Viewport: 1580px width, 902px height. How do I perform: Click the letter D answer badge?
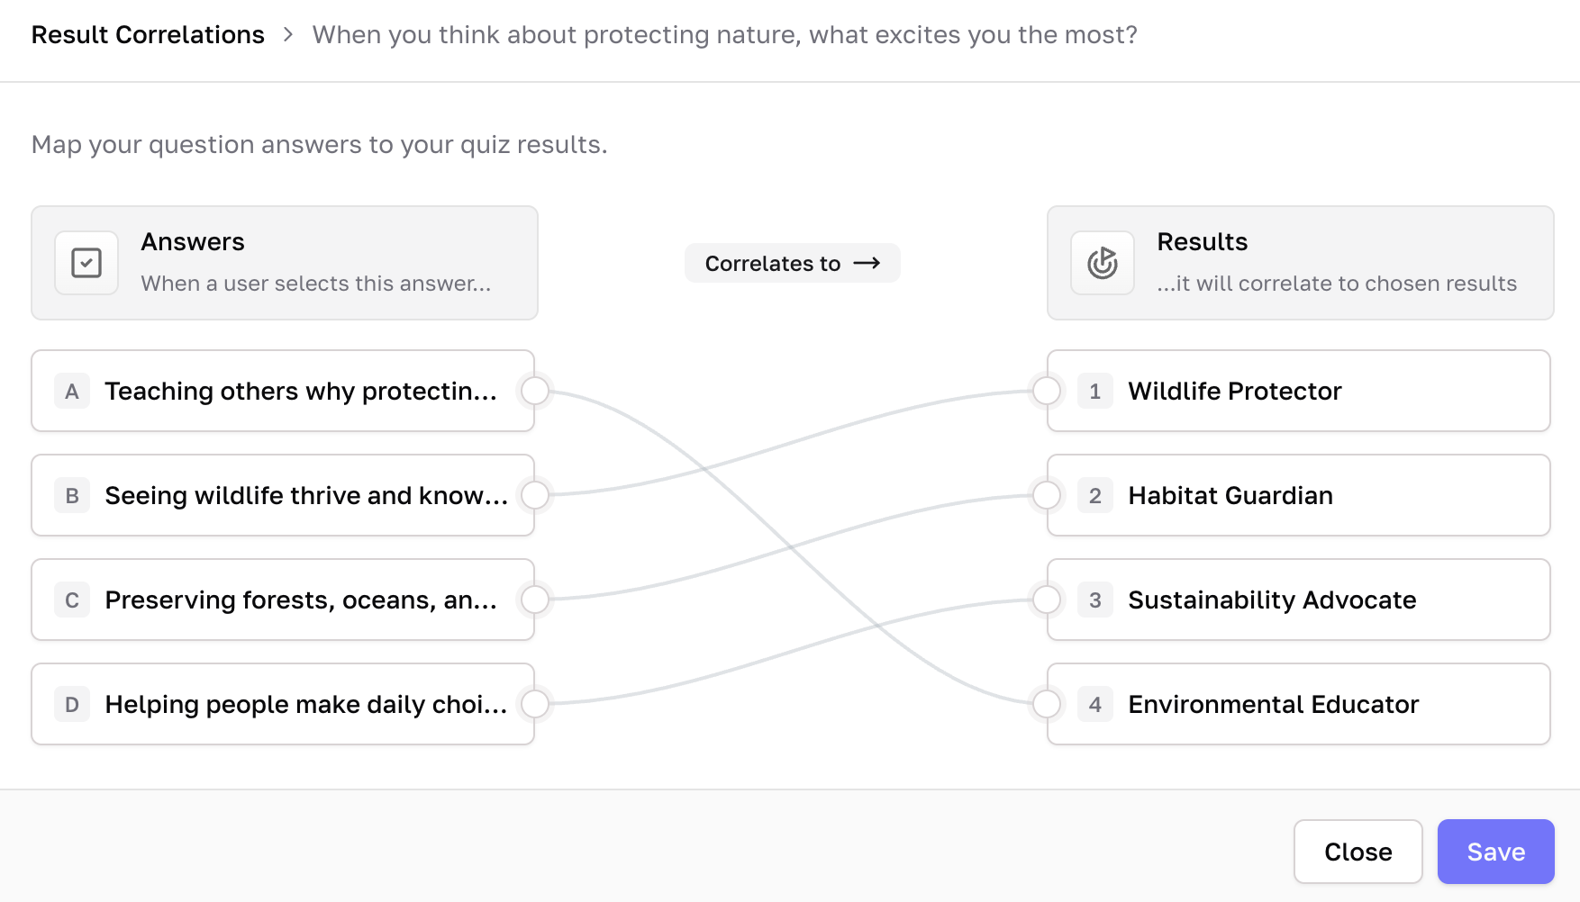pos(72,705)
